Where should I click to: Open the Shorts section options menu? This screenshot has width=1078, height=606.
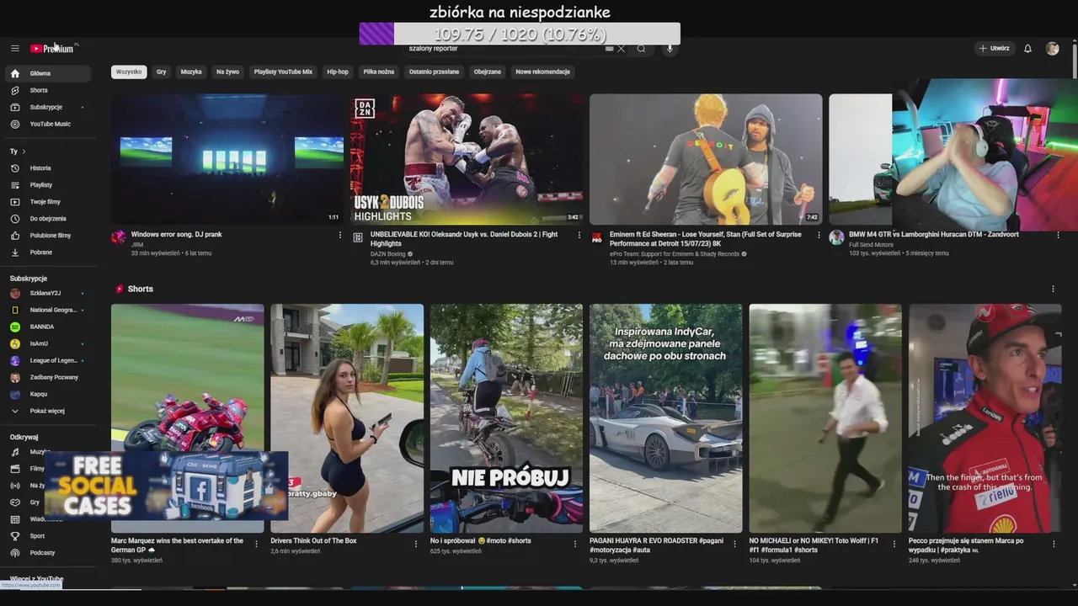click(1053, 289)
